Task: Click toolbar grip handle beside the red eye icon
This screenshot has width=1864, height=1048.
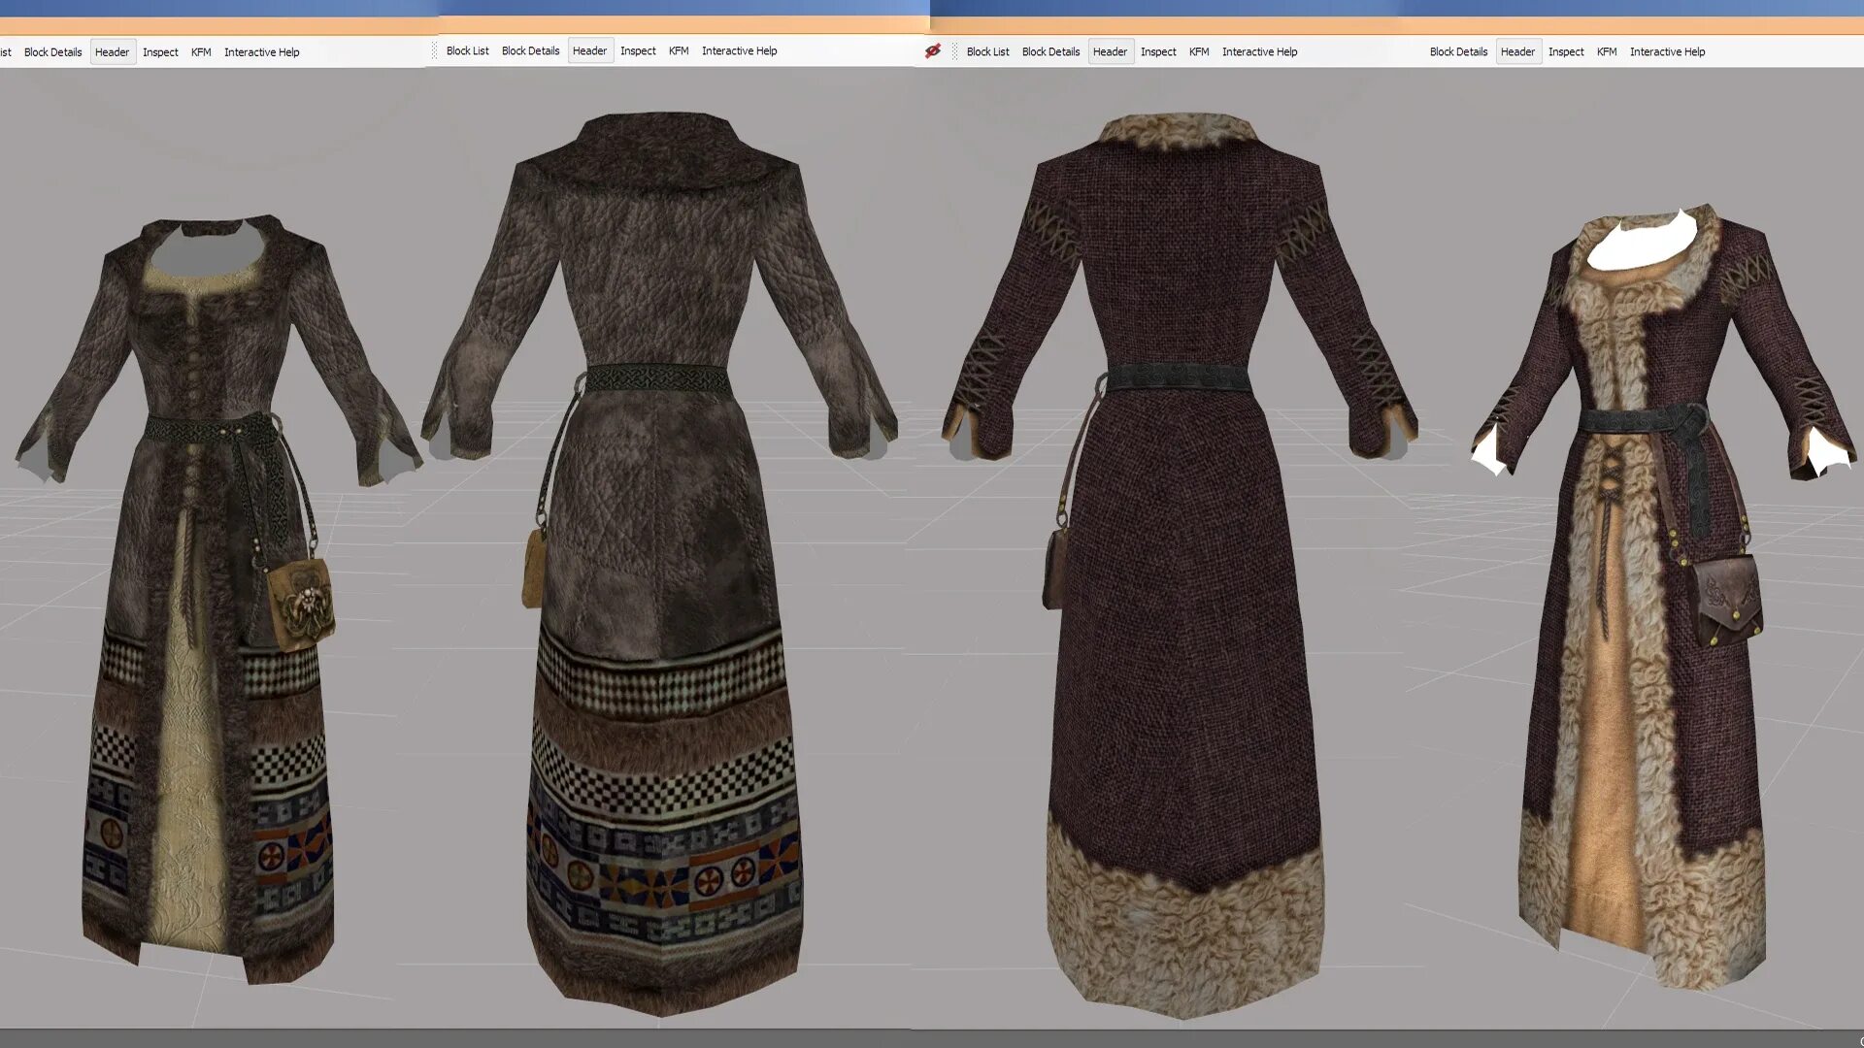Action: pos(954,51)
